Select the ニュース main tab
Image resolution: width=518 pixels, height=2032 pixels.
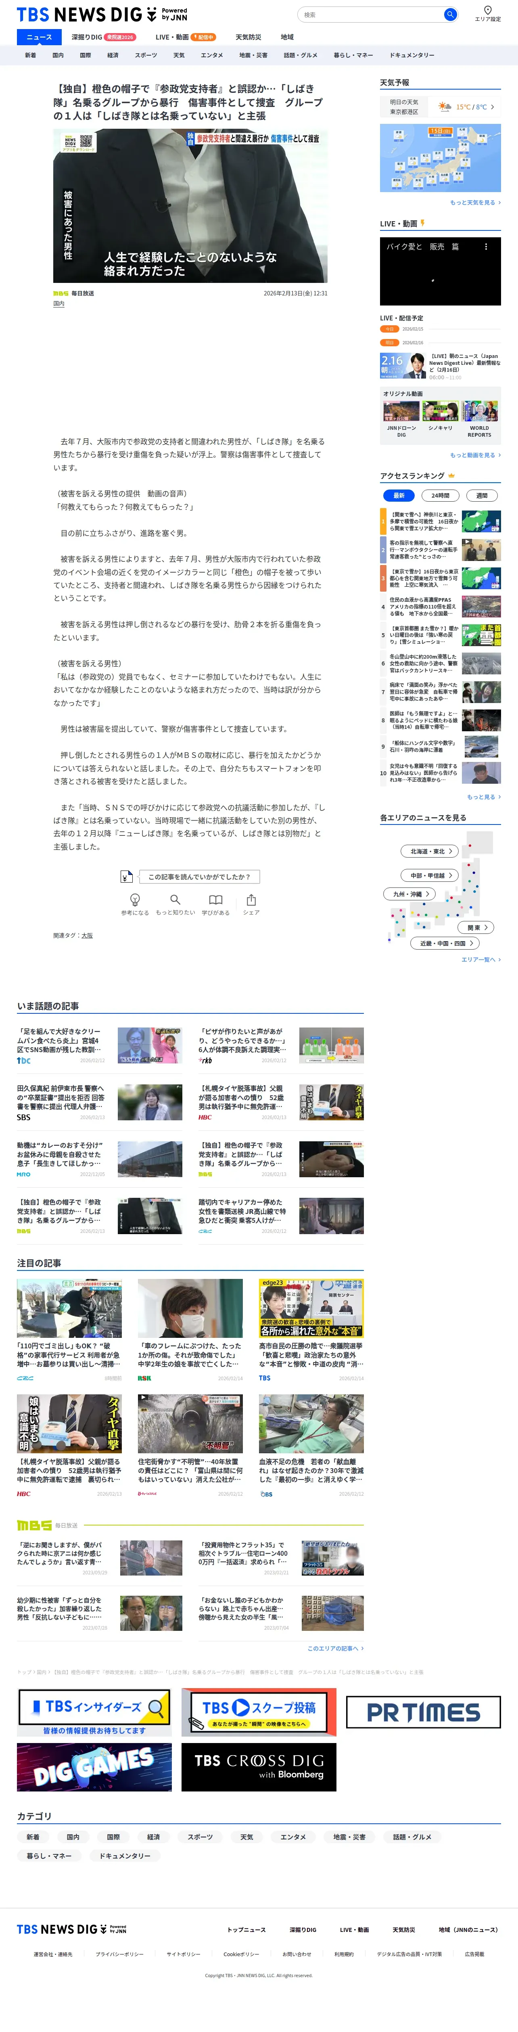40,37
